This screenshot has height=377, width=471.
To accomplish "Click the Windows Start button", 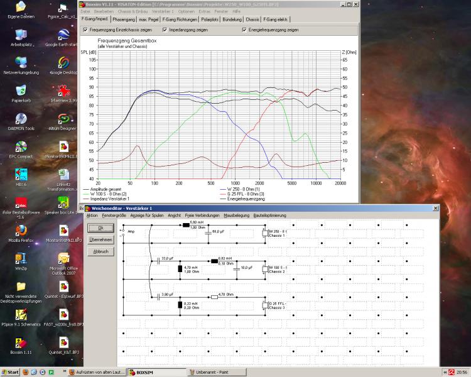I will click(9, 372).
